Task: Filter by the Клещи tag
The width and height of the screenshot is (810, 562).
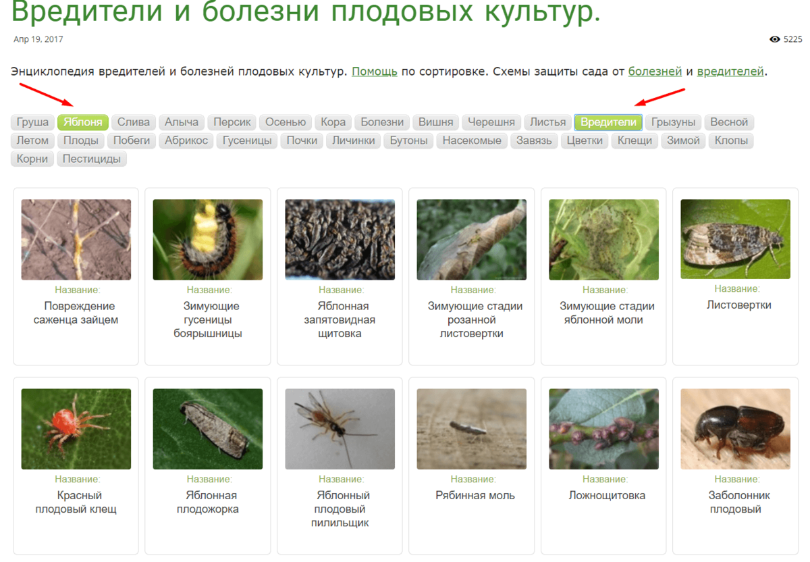Action: 635,140
